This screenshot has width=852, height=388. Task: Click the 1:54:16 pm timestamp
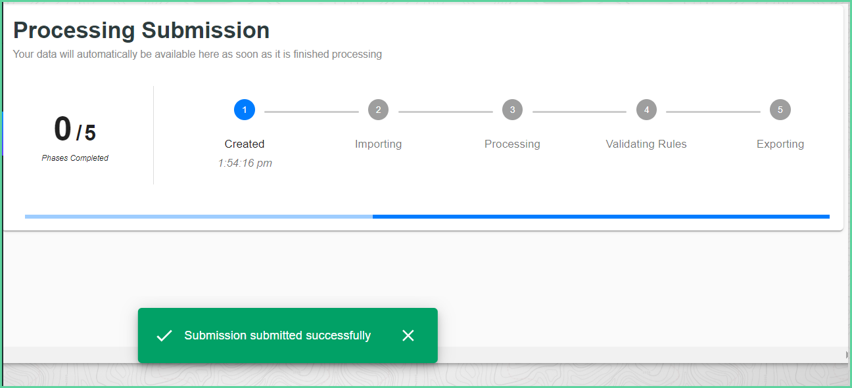pos(245,163)
